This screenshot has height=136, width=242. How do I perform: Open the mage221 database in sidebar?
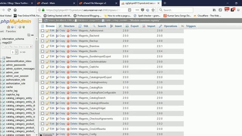point(7,43)
